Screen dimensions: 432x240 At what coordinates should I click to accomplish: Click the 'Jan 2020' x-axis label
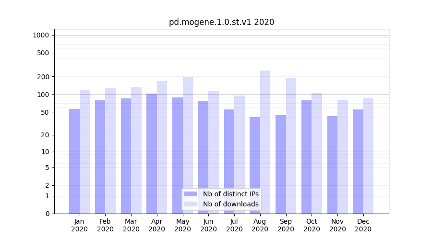[80, 225]
